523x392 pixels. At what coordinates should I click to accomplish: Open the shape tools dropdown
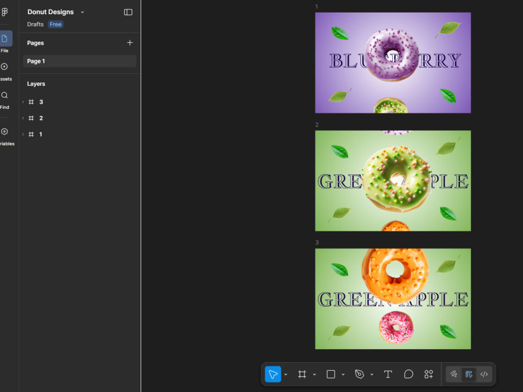click(343, 375)
